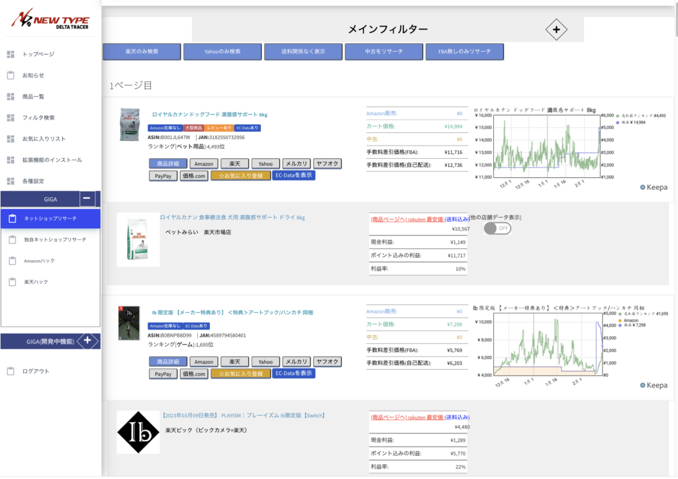Viewport: 678px width, 479px height.
Task: Click the grid icon beside トップページ
Action: 11,54
